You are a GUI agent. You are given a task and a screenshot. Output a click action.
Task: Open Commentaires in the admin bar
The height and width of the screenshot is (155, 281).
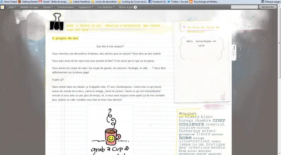click(x=66, y=7)
